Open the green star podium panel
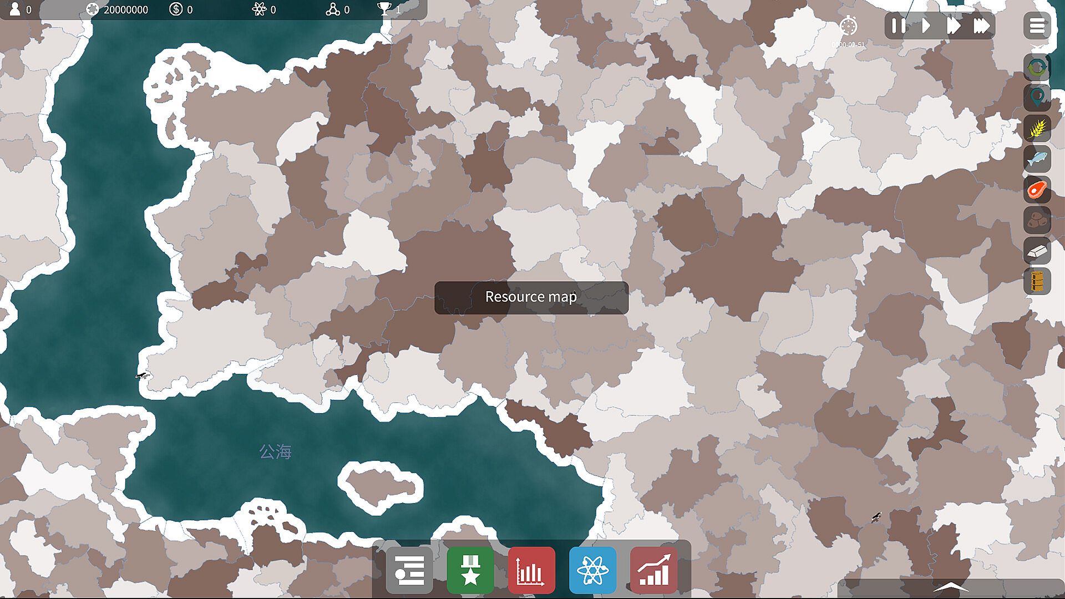 click(x=470, y=570)
